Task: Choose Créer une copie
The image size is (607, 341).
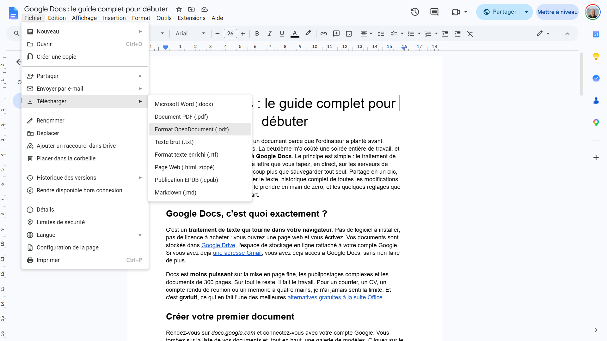Action: 85,57
